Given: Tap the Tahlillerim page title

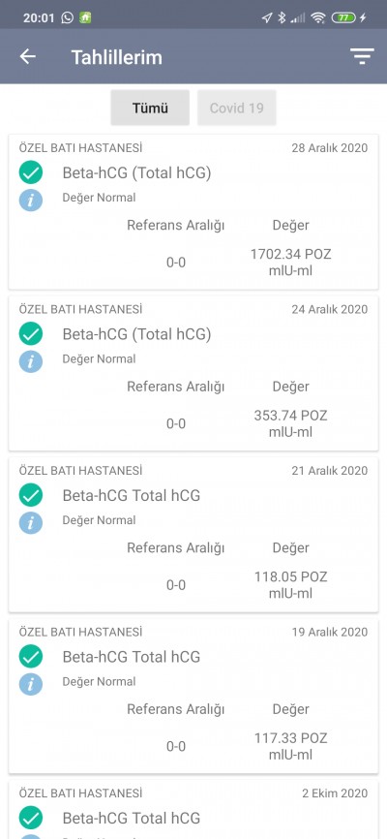Looking at the screenshot, I should click(x=116, y=57).
